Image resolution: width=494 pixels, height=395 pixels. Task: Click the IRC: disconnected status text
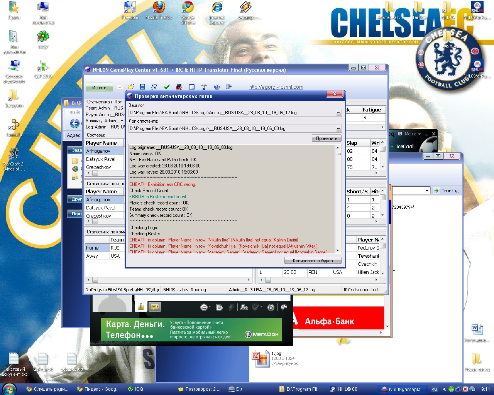pos(360,290)
